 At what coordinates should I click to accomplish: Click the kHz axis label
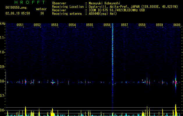[x=3, y=23]
